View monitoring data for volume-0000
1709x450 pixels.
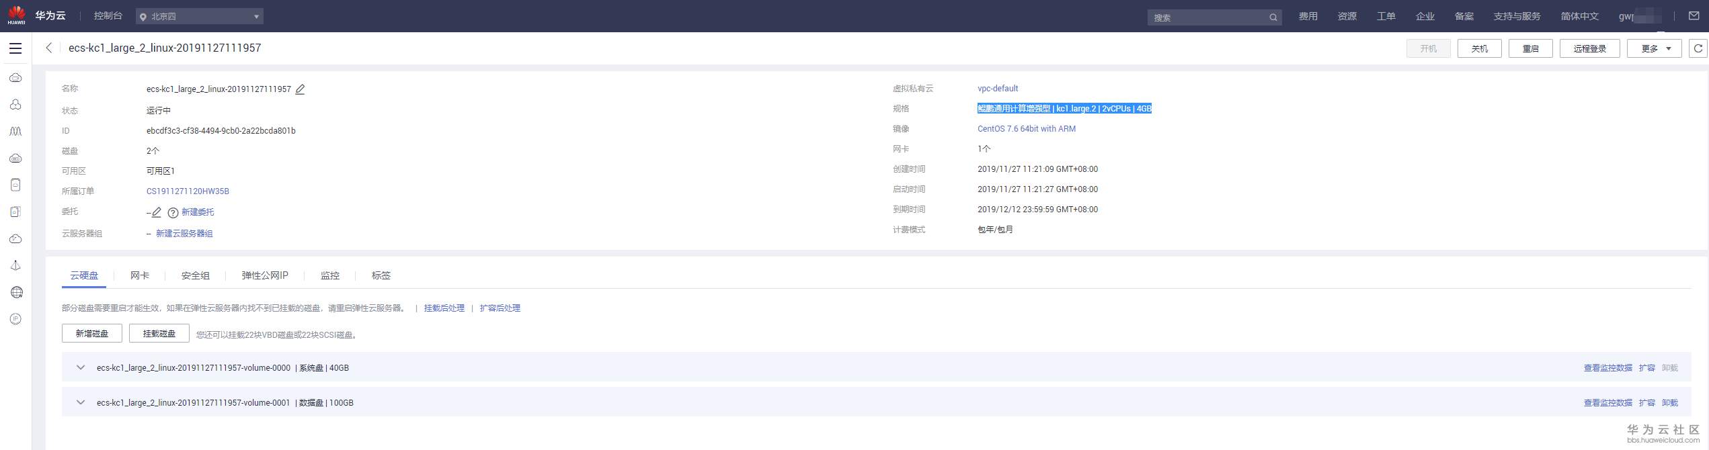click(1608, 368)
